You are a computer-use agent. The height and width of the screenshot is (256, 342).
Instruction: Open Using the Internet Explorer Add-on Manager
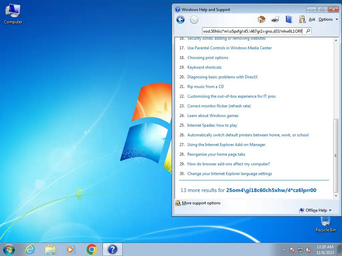[226, 145]
